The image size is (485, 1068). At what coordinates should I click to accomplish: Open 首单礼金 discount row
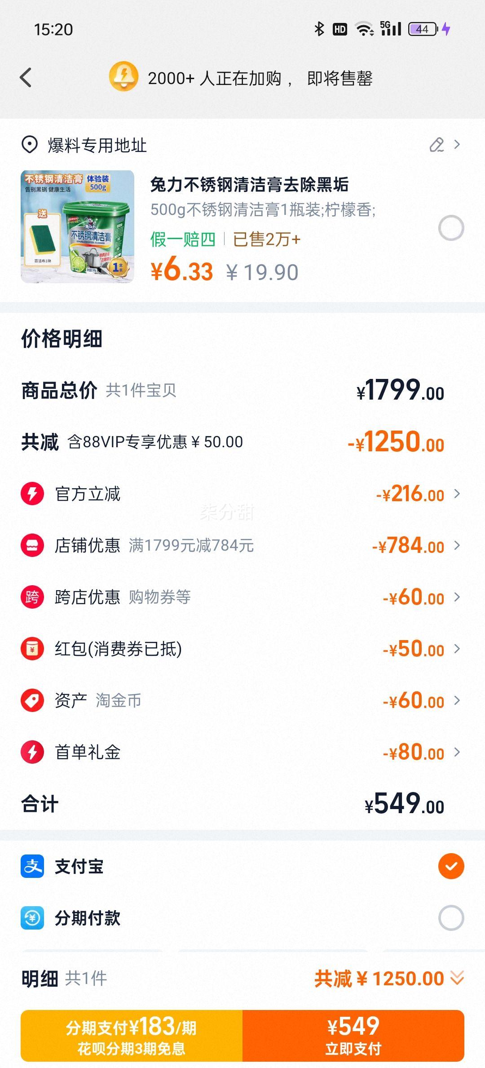click(242, 752)
